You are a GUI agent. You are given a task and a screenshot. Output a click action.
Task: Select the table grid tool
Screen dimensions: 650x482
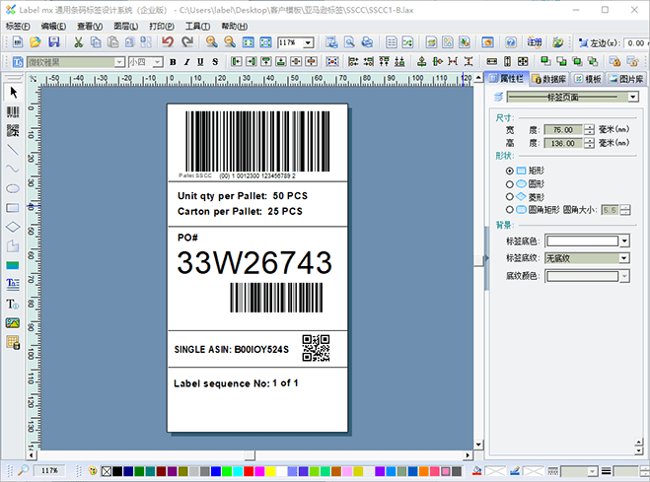pos(13,342)
